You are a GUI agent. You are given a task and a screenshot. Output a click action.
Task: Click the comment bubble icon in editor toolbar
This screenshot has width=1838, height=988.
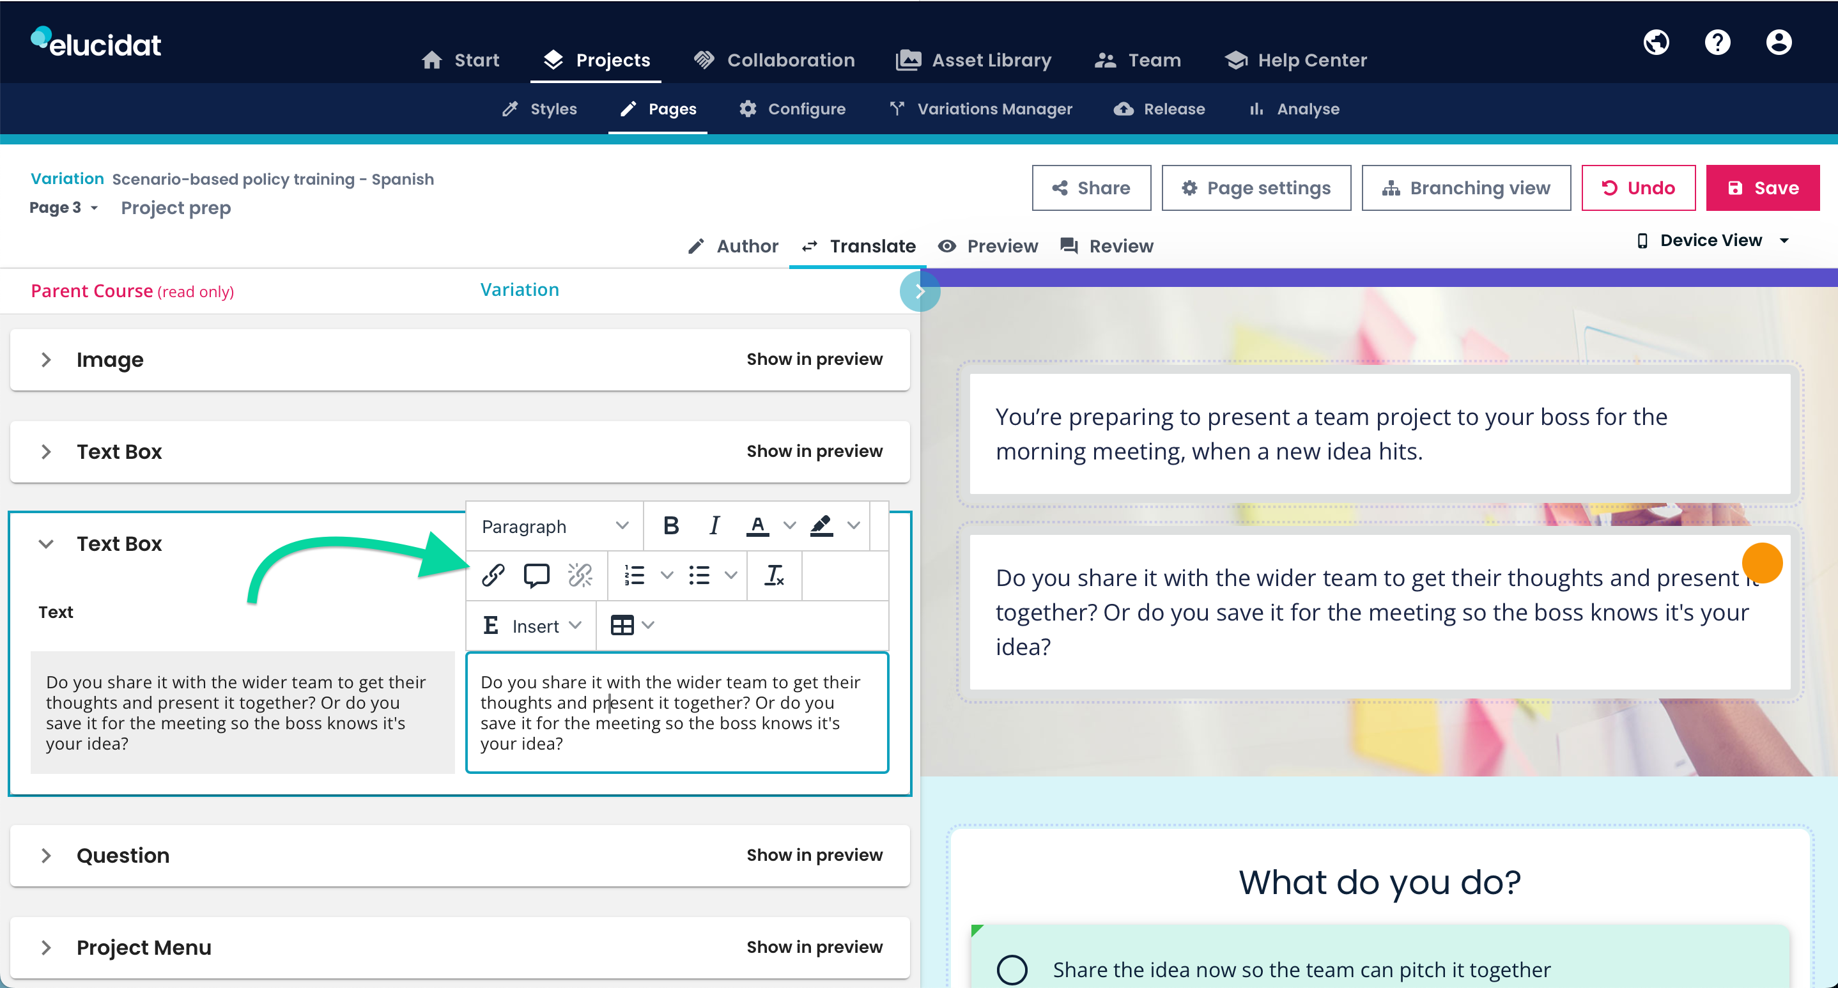[x=537, y=575]
